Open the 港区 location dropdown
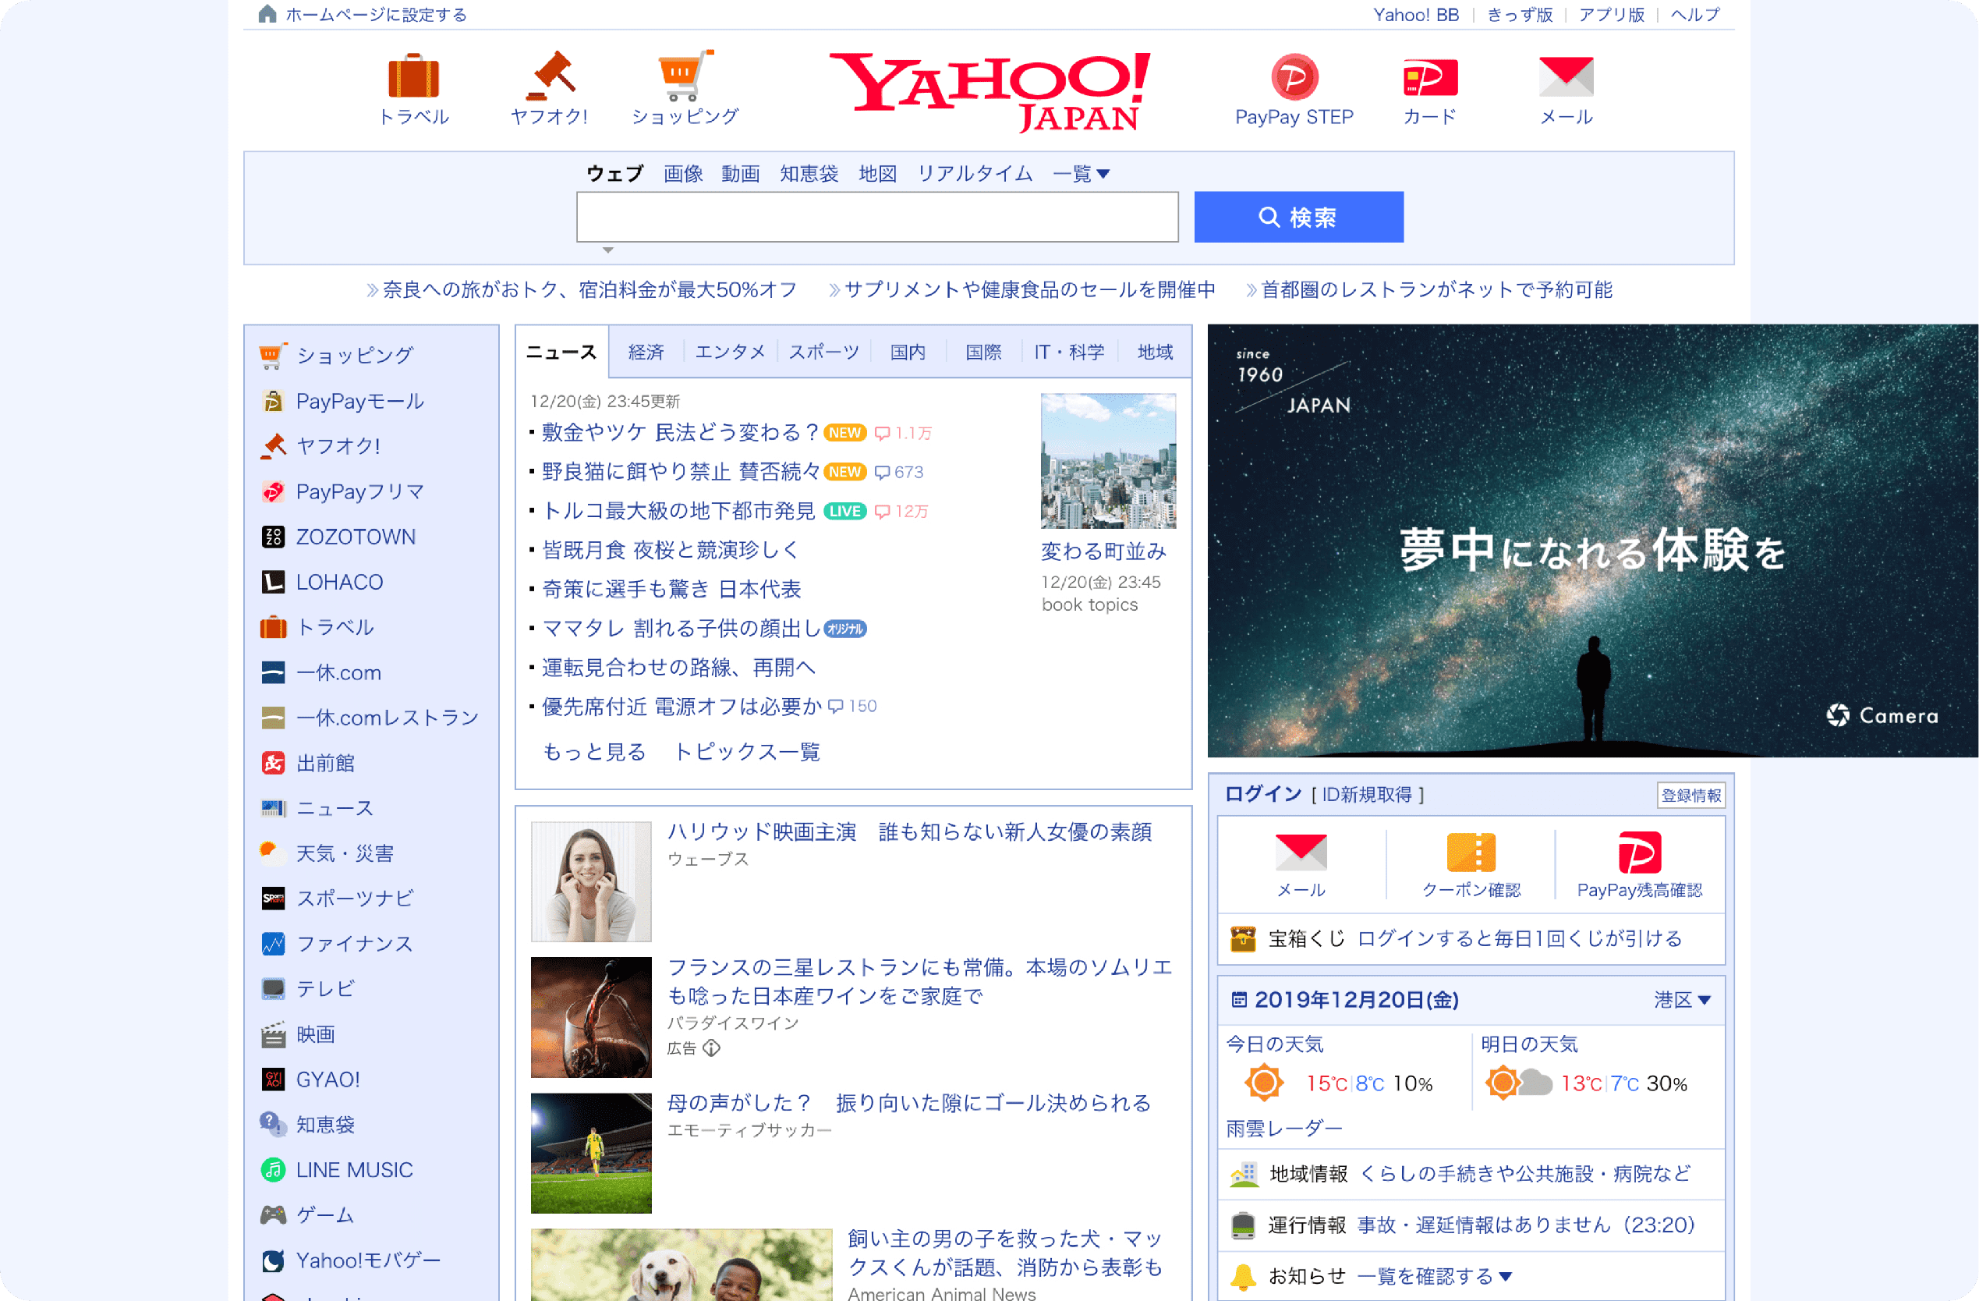Viewport: 1979px width, 1301px height. click(x=1682, y=1000)
